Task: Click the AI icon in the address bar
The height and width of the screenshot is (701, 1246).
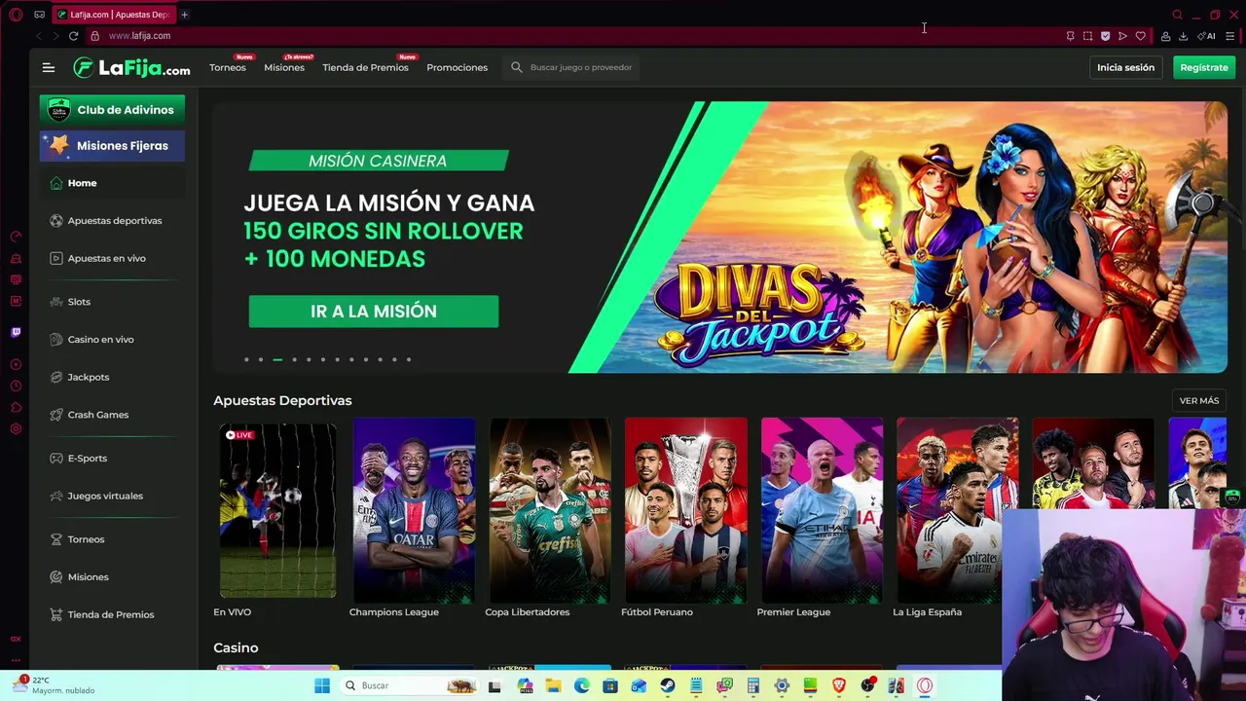Action: 1207,36
